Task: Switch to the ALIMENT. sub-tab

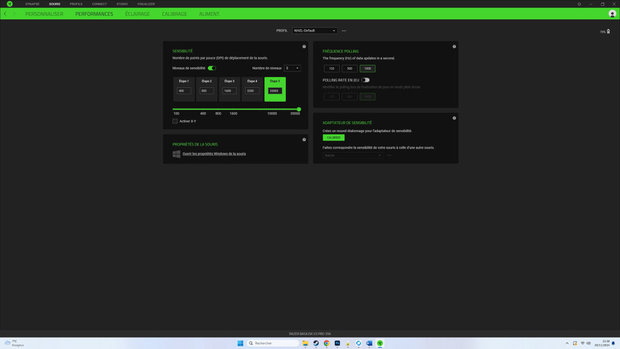Action: click(x=209, y=14)
